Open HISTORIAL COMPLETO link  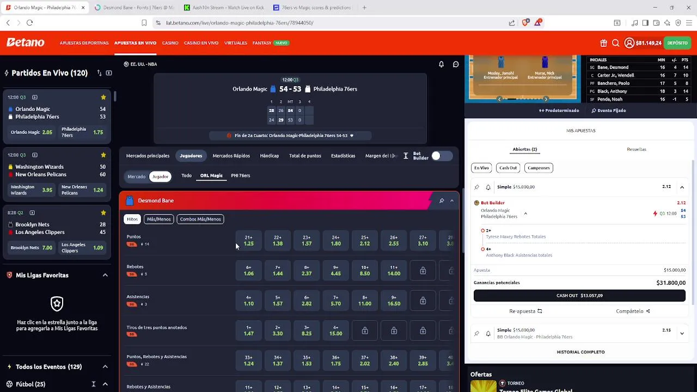(x=580, y=352)
